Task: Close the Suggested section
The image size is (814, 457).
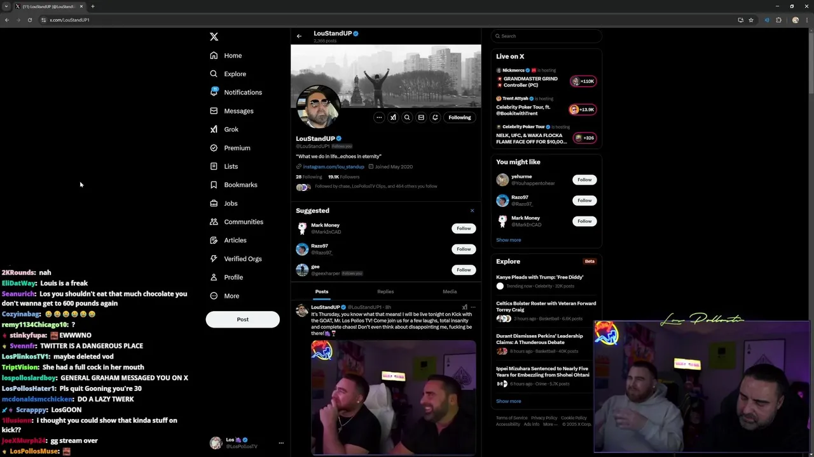Action: click(x=472, y=211)
